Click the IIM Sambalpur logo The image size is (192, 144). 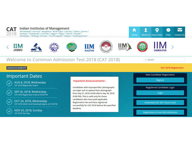point(160,47)
